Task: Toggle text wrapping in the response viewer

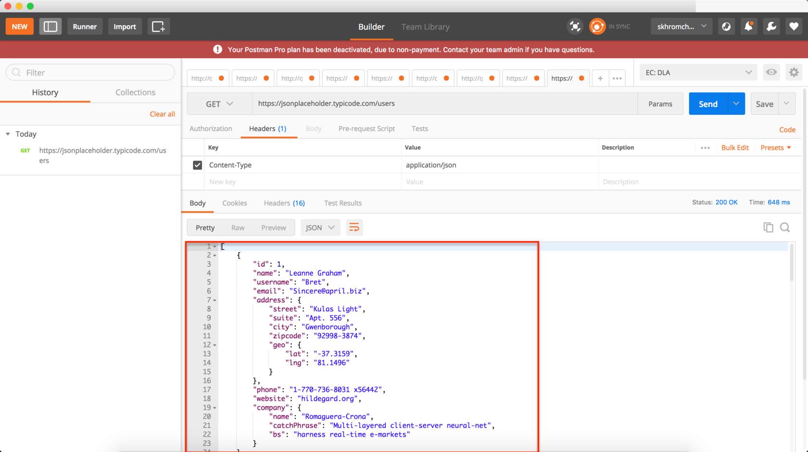Action: (x=354, y=227)
